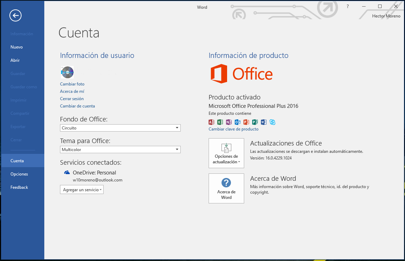Click the user profile photo thumbnail

point(67,72)
